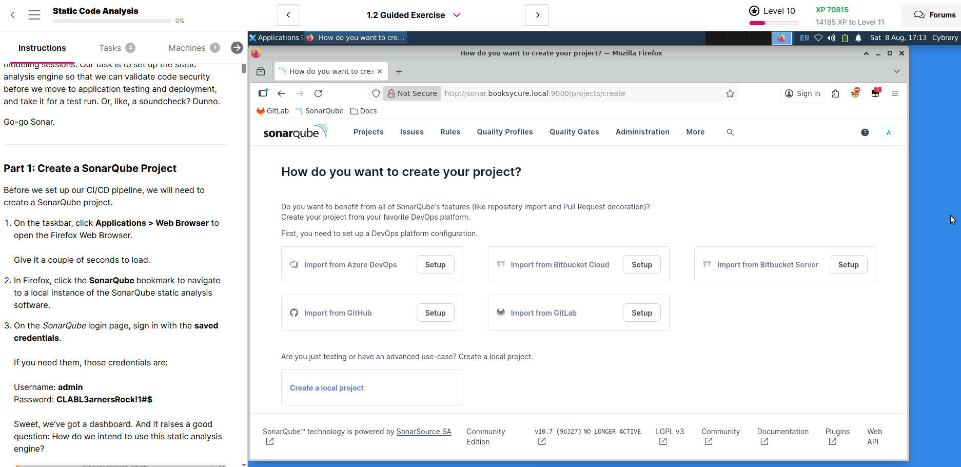961x467 pixels.
Task: Go back with the Cybrary back chevron
Action: [x=13, y=15]
